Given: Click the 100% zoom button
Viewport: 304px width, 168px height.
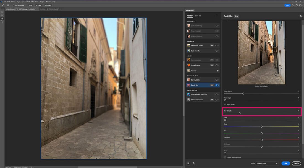Looking at the screenshot, I should pos(30,6).
